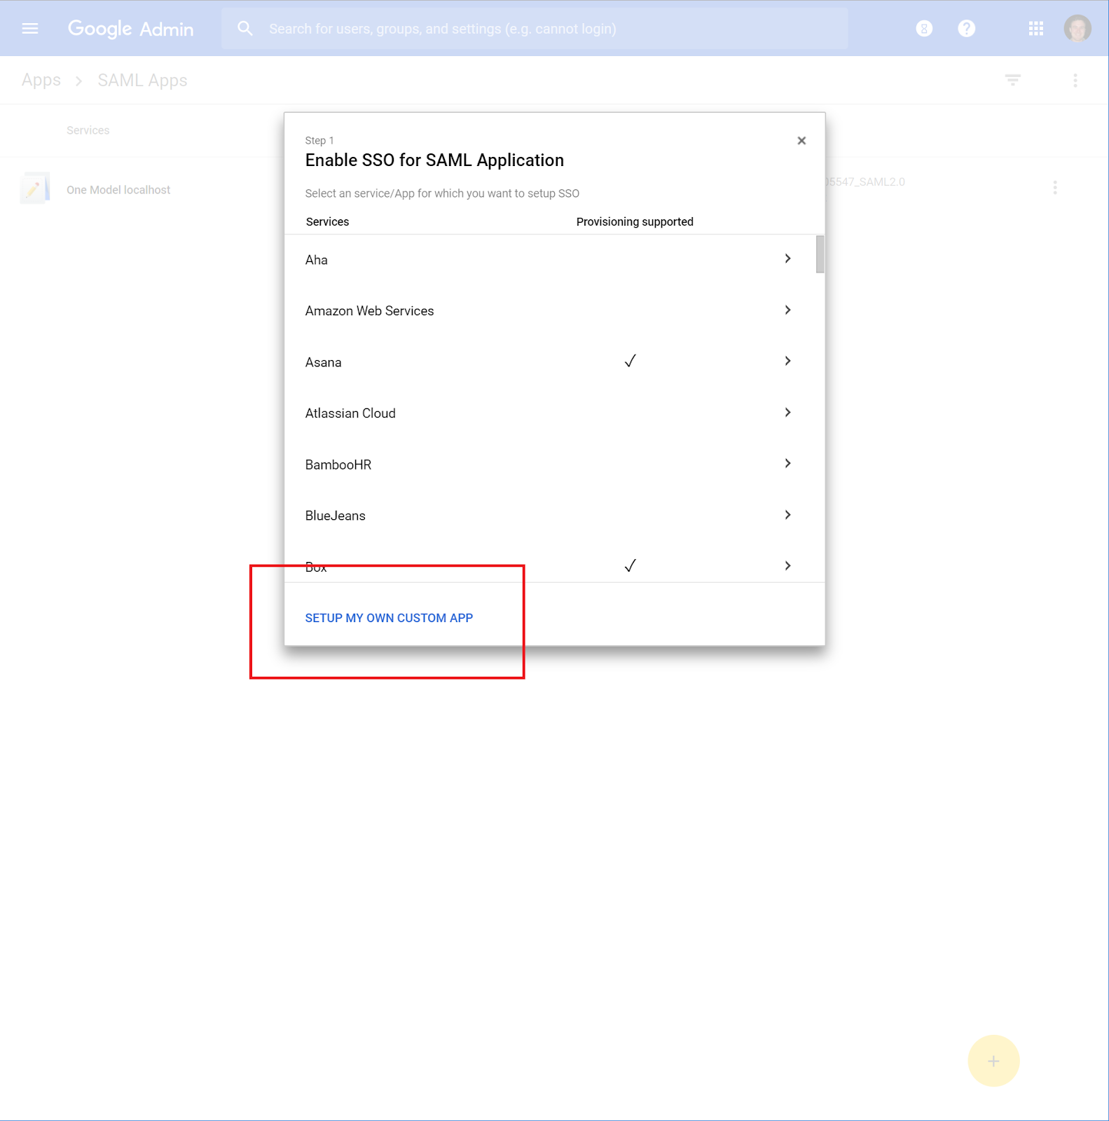Viewport: 1109px width, 1121px height.
Task: Click the Box provisioning checkmark
Action: 630,565
